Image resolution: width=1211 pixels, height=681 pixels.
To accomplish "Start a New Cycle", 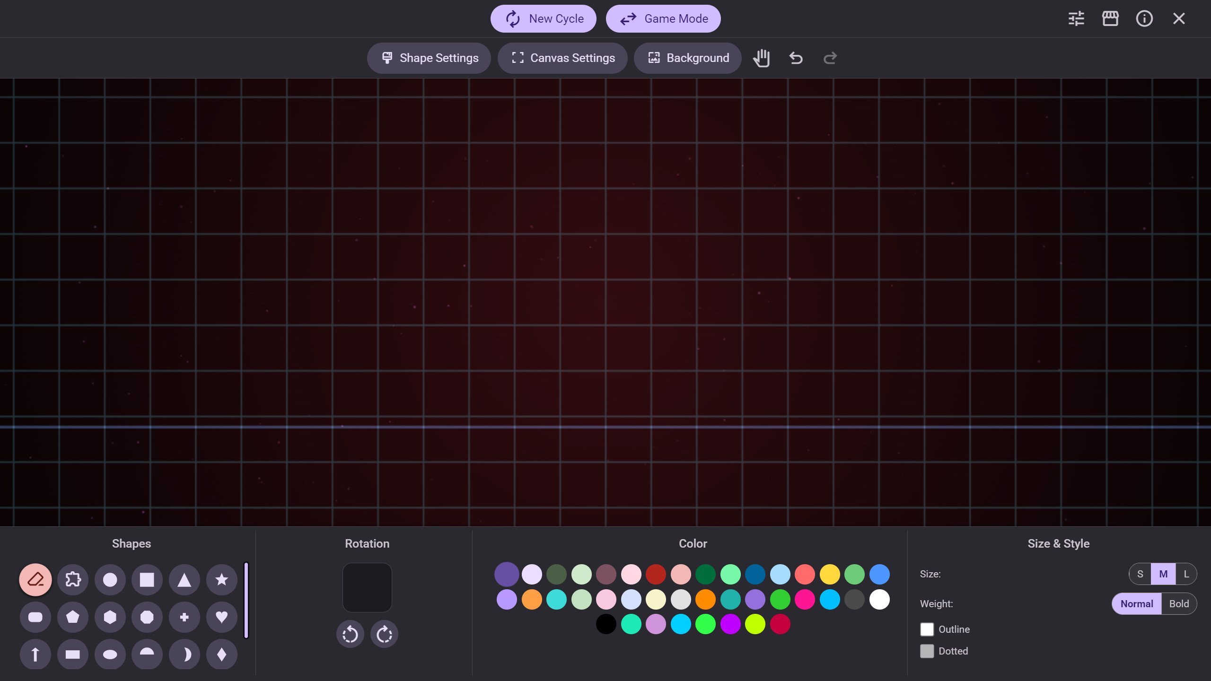I will pos(543,18).
